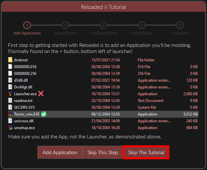This screenshot has width=207, height=170.
Task: Click the 120 KB size value
Action: click(192, 80)
